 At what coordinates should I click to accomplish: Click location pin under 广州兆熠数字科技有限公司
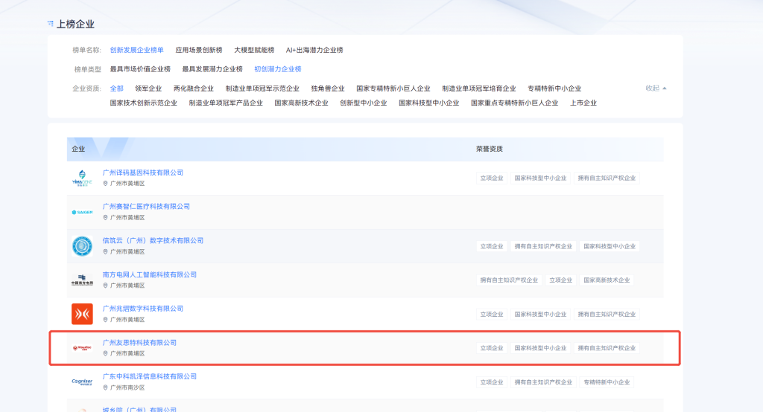[x=105, y=320]
